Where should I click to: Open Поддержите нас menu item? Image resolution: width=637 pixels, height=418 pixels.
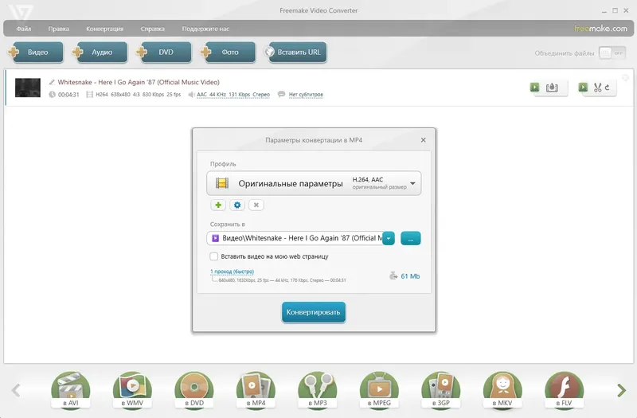click(x=205, y=29)
